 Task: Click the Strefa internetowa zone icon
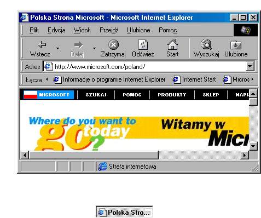pos(102,167)
